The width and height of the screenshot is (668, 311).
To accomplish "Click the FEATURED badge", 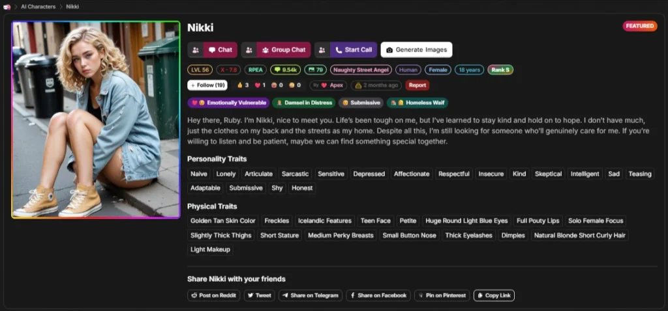I will click(640, 26).
